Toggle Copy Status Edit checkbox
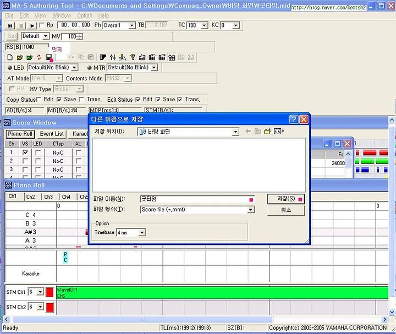The height and width of the screenshot is (334, 396). coord(38,100)
